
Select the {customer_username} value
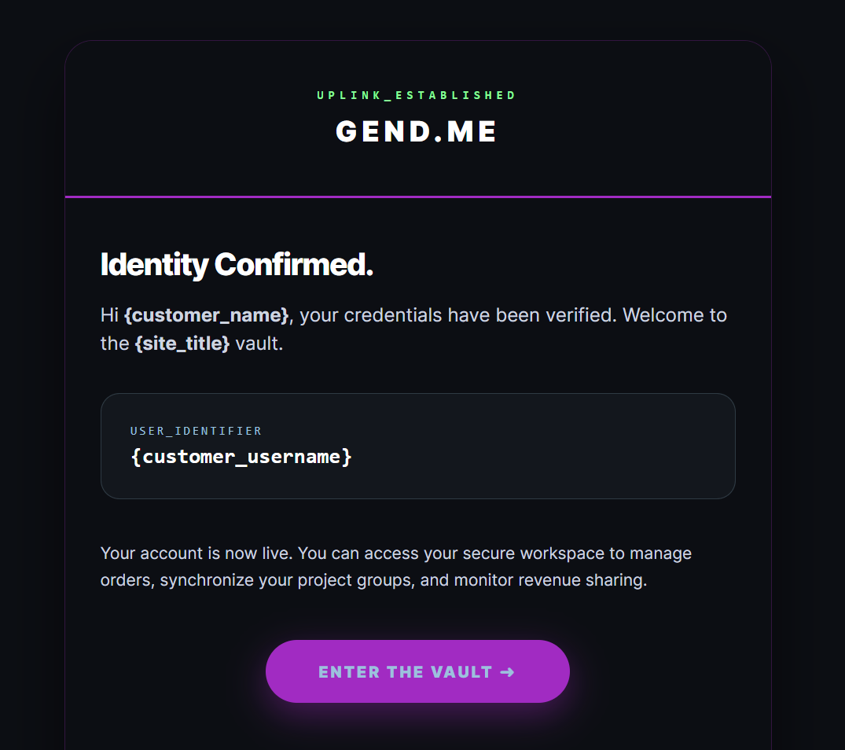click(241, 456)
